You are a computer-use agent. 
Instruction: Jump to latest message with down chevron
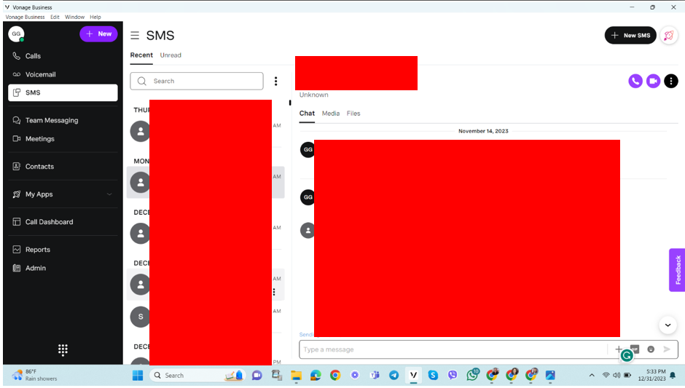pyautogui.click(x=668, y=325)
